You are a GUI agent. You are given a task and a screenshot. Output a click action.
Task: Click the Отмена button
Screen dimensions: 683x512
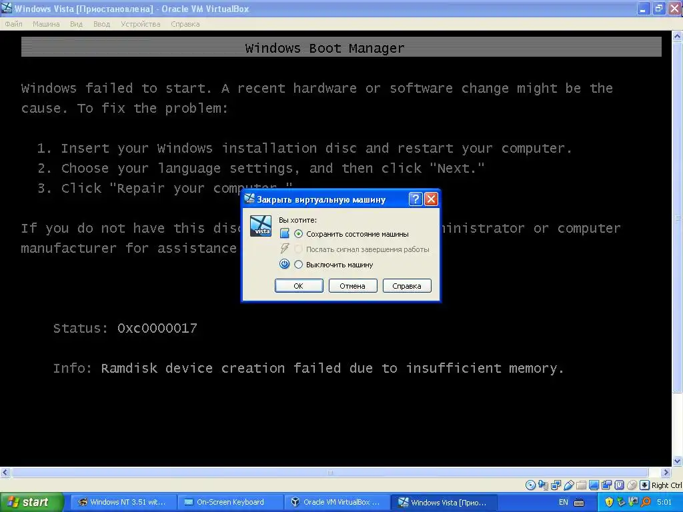tap(353, 285)
